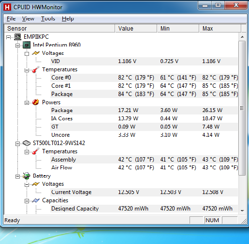Screen dimensions: 249x244
Task: Click the Capacities label
Action: point(55,200)
